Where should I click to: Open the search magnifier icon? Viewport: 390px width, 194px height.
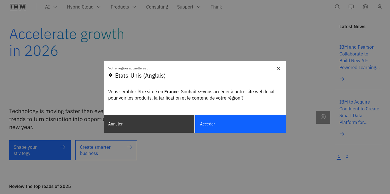(337, 7)
